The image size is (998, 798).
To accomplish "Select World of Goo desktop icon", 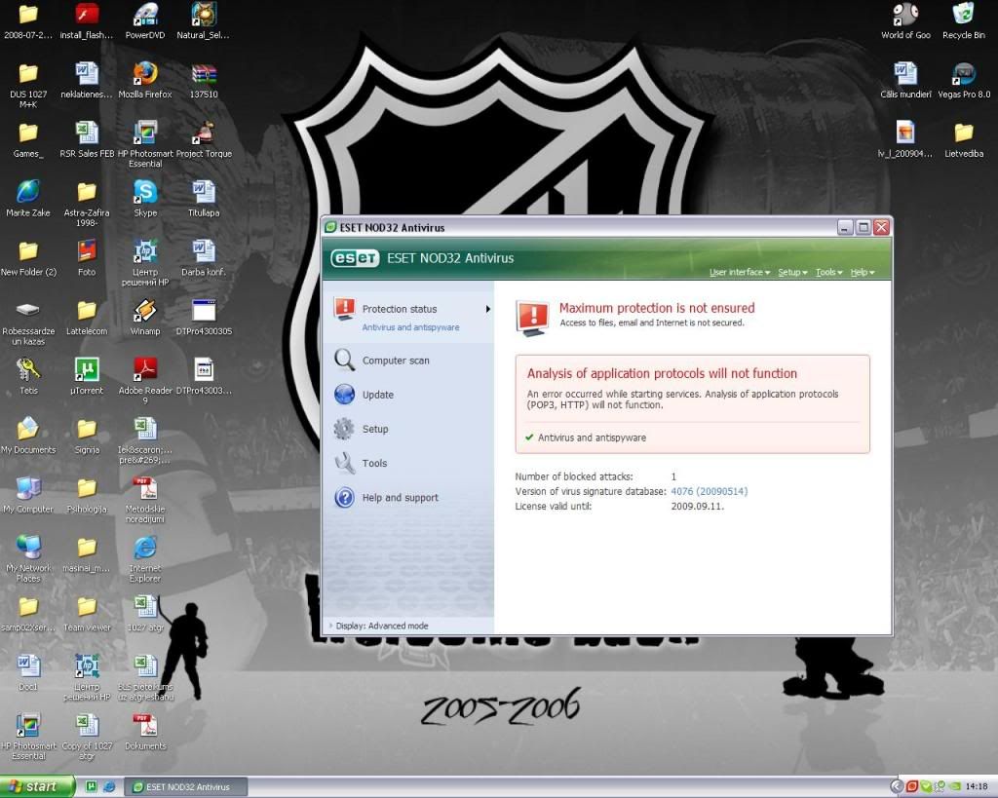I will (905, 21).
